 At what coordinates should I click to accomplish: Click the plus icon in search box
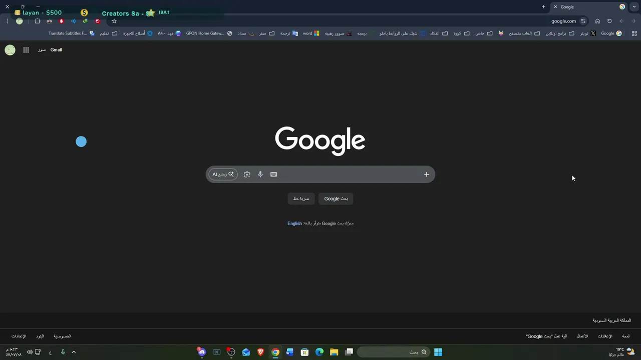427,174
